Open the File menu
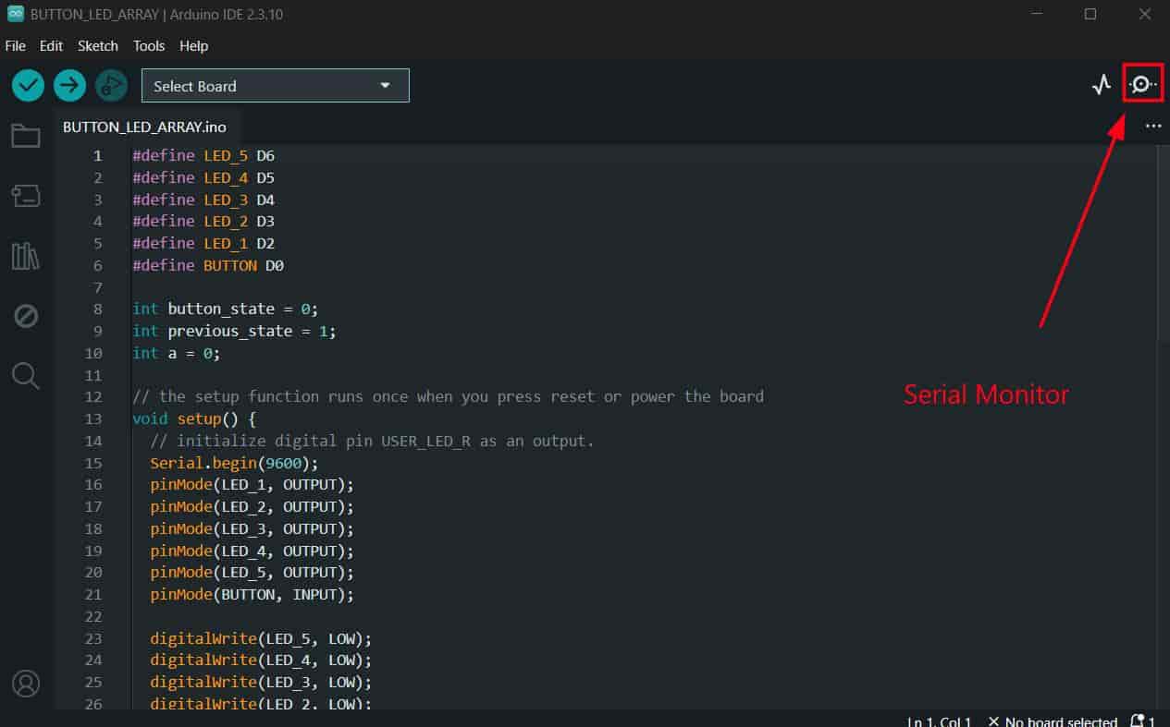 click(15, 45)
